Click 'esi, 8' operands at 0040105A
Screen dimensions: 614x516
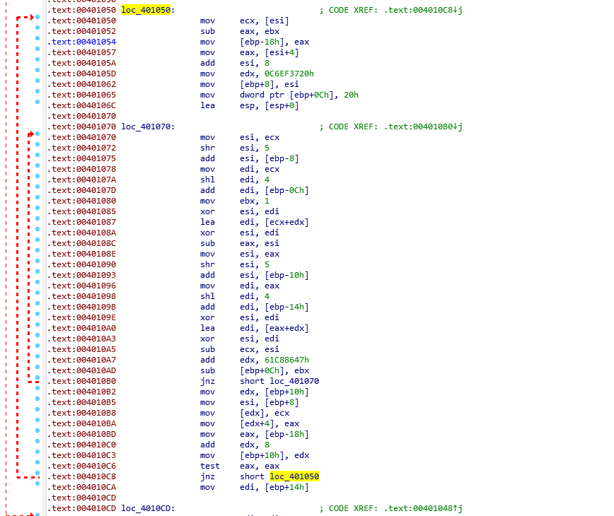[255, 63]
